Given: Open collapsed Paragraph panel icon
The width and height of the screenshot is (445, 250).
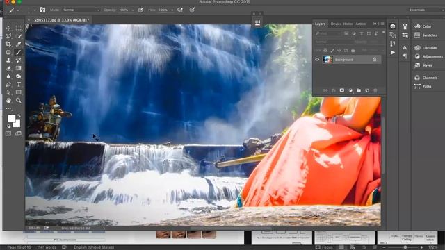Looking at the screenshot, I should click(x=405, y=56).
